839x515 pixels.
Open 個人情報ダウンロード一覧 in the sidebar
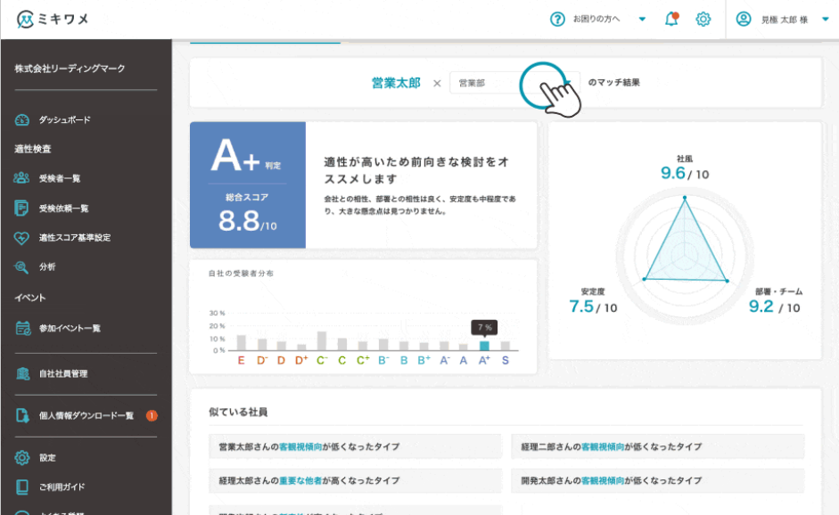[86, 415]
